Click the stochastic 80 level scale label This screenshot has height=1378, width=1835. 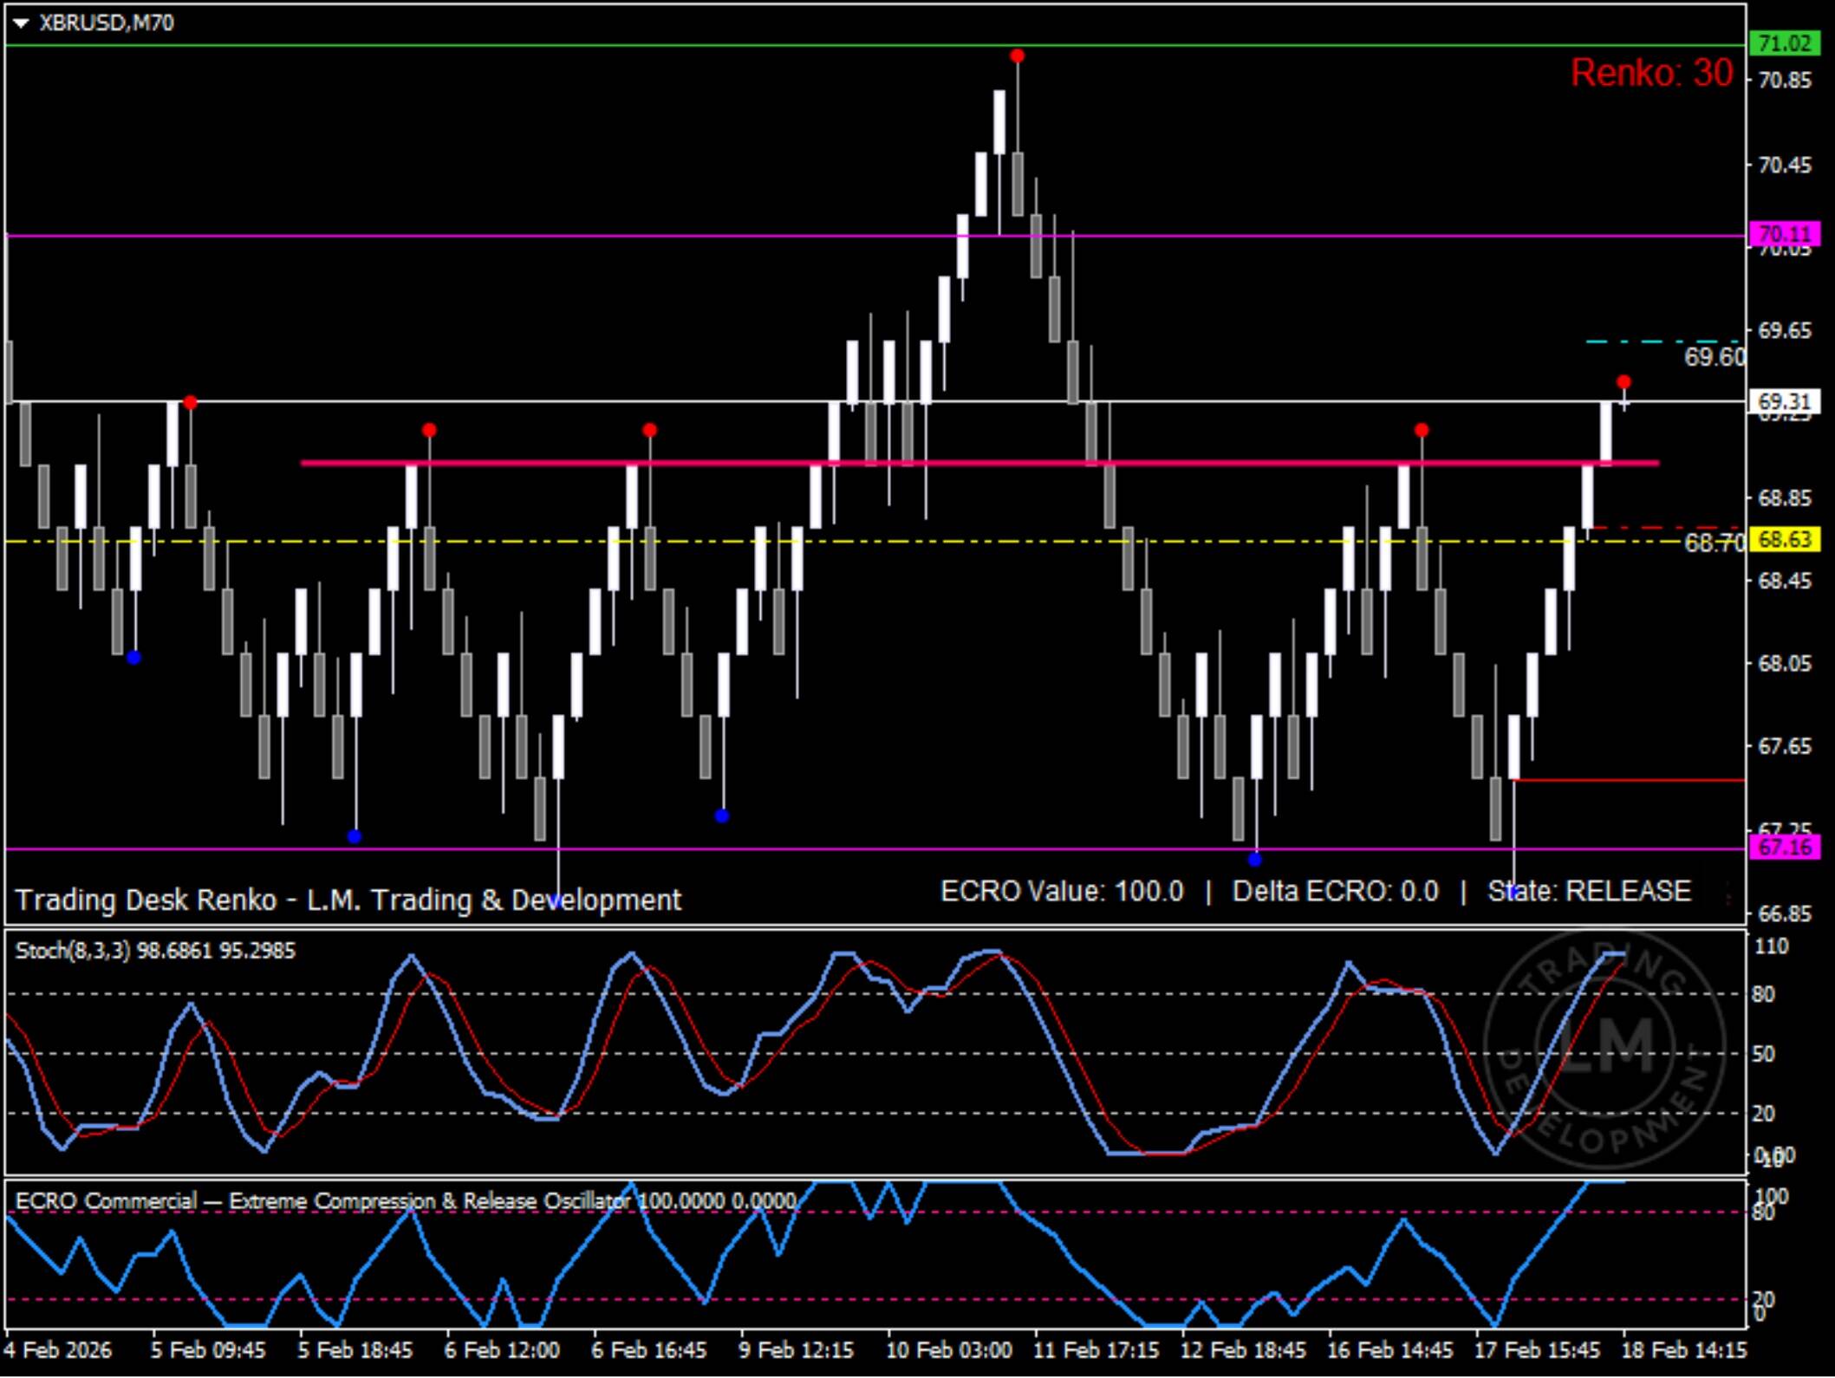pos(1763,994)
